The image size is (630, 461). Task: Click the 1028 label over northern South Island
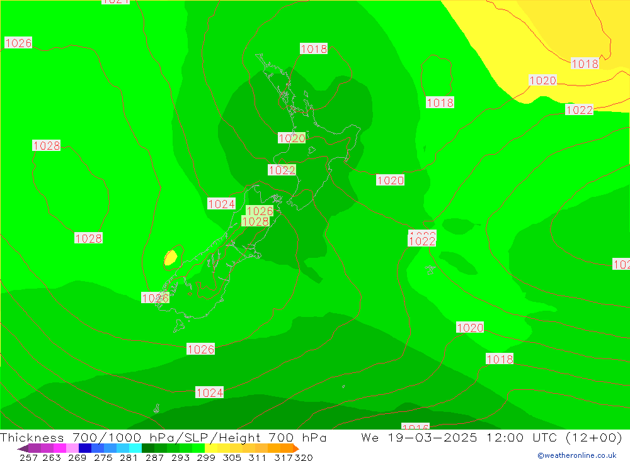click(255, 221)
